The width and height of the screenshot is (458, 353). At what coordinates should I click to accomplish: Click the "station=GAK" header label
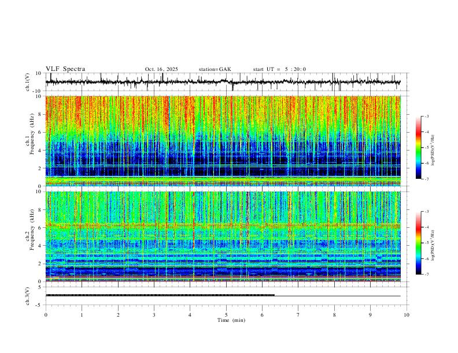point(215,69)
